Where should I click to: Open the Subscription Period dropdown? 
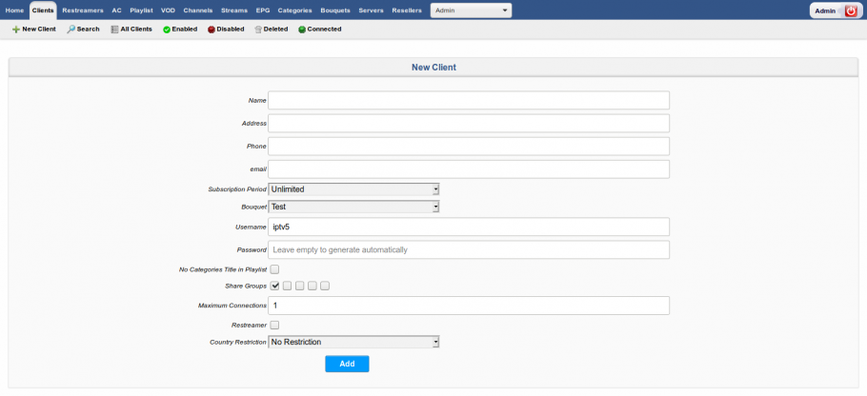pyautogui.click(x=353, y=189)
